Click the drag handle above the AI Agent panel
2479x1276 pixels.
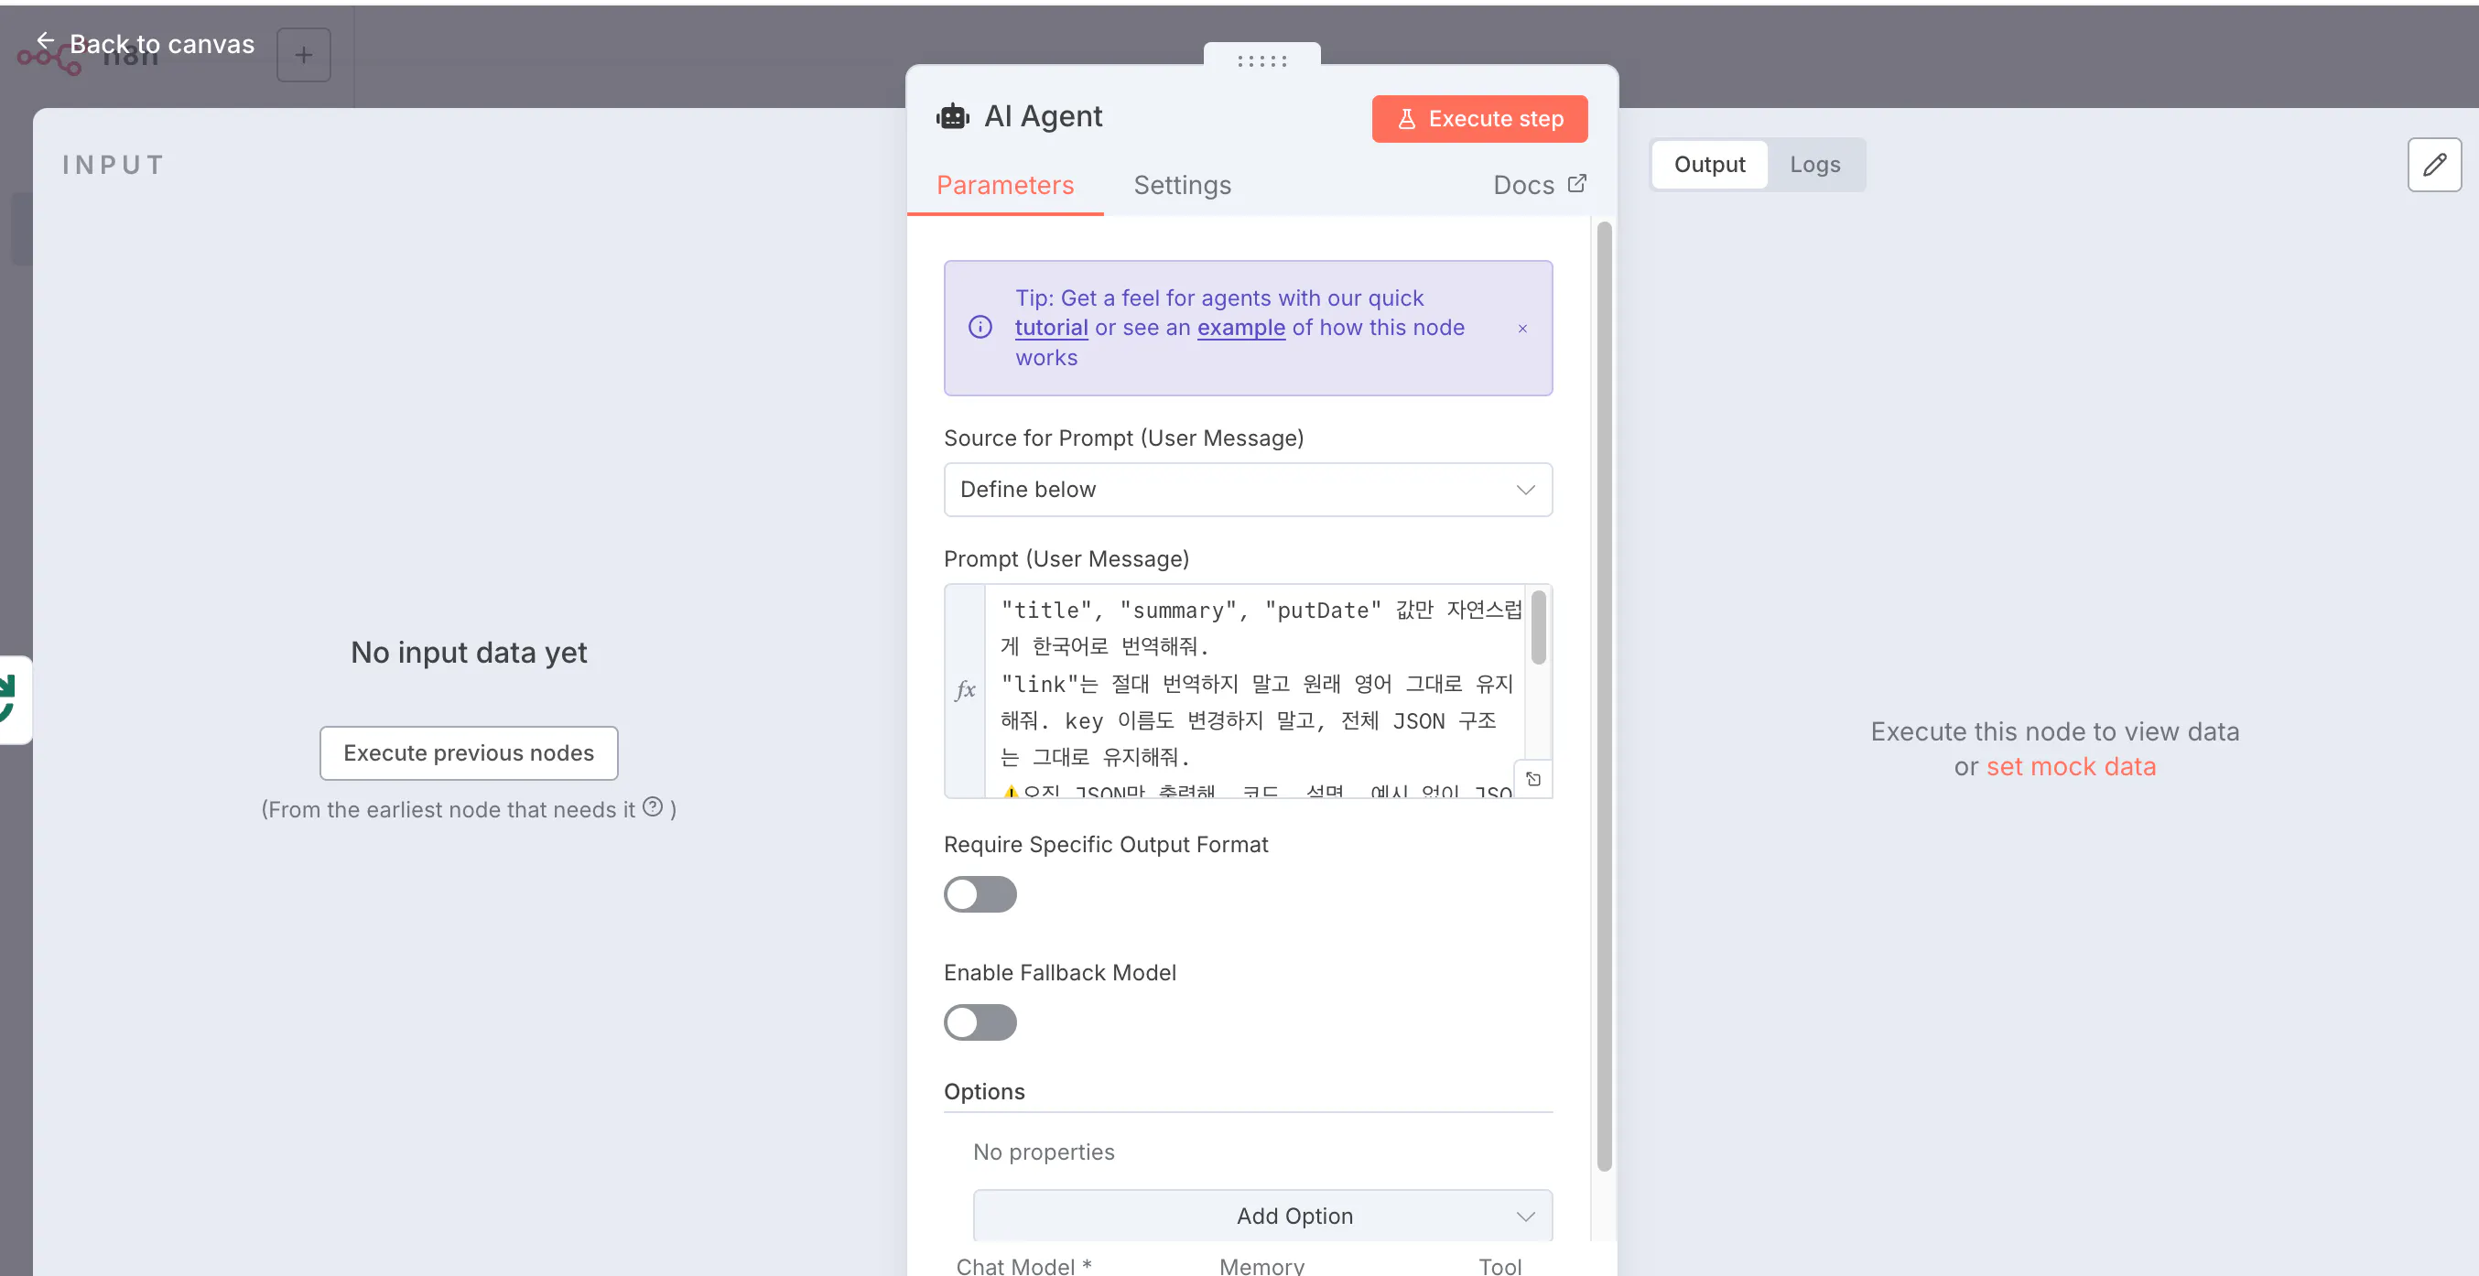tap(1261, 60)
